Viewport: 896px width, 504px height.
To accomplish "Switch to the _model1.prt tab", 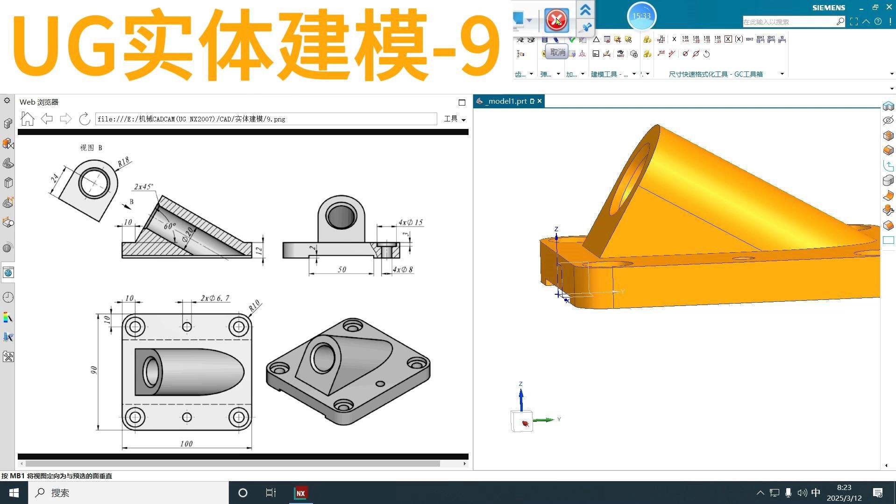I will click(x=507, y=101).
